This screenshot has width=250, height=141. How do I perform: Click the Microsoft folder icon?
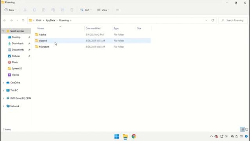[x=37, y=47]
